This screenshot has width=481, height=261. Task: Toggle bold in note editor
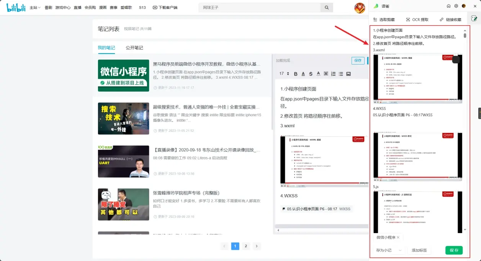pos(295,74)
